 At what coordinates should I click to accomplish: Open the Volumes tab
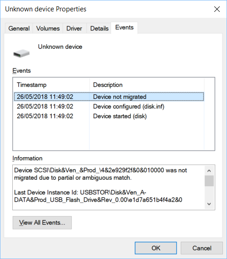pyautogui.click(x=48, y=28)
